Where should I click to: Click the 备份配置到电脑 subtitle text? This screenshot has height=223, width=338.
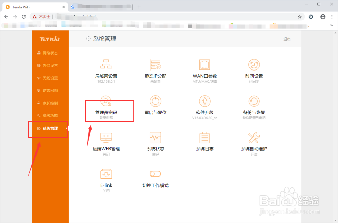[x=254, y=118]
